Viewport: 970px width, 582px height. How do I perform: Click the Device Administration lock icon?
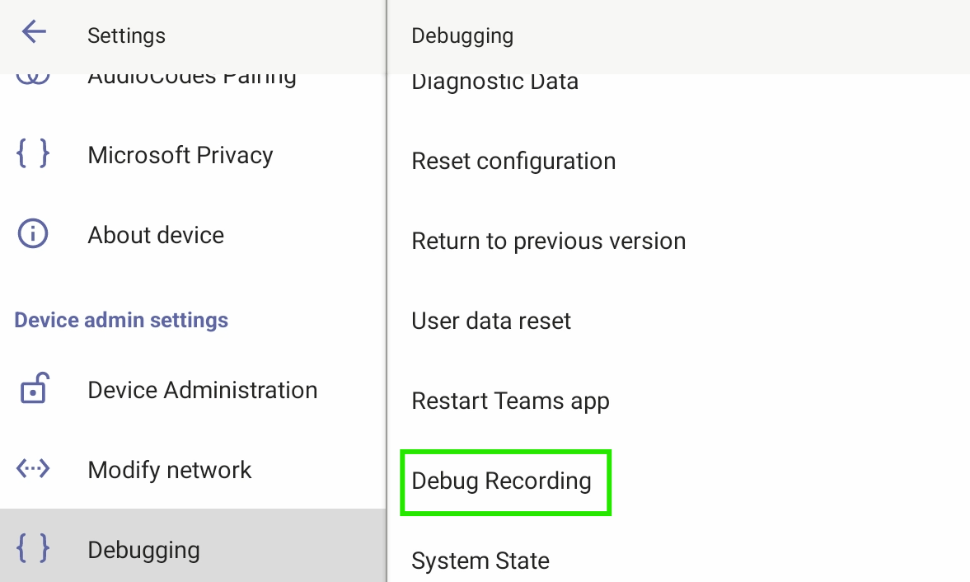(34, 388)
